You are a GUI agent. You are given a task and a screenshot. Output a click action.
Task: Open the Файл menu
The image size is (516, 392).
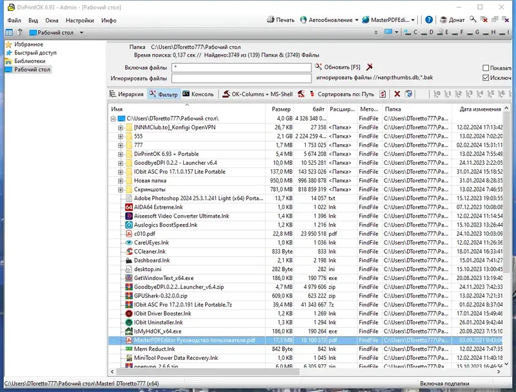pos(14,21)
